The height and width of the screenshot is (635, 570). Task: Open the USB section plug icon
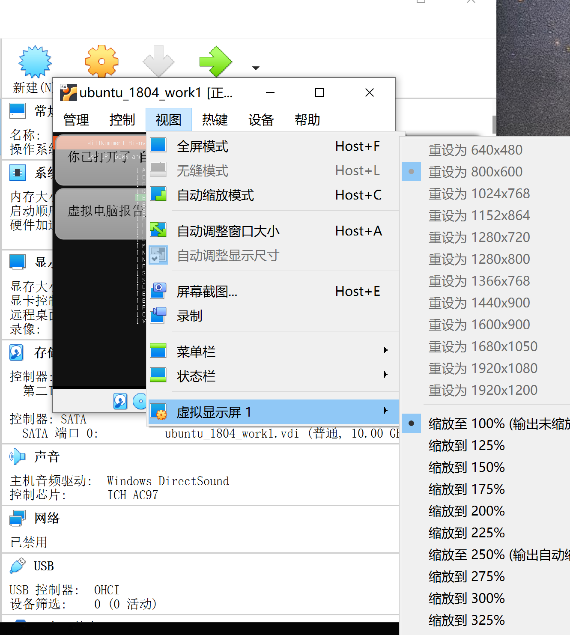[x=18, y=566]
